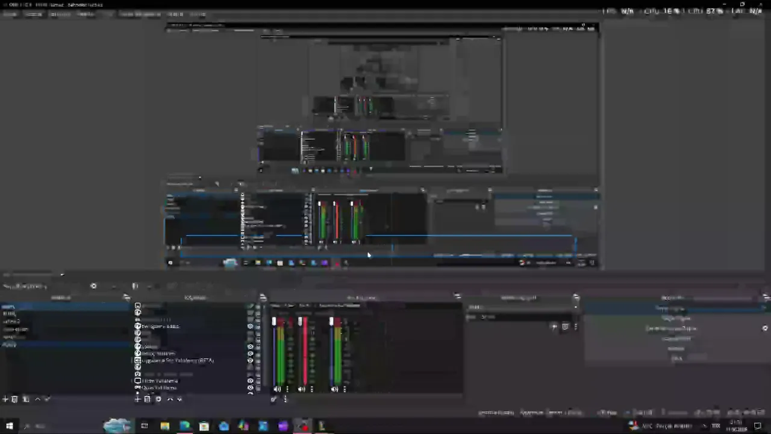Viewport: 771px width, 434px height.
Task: Open transition properties three-dots icon
Action: coord(575,327)
